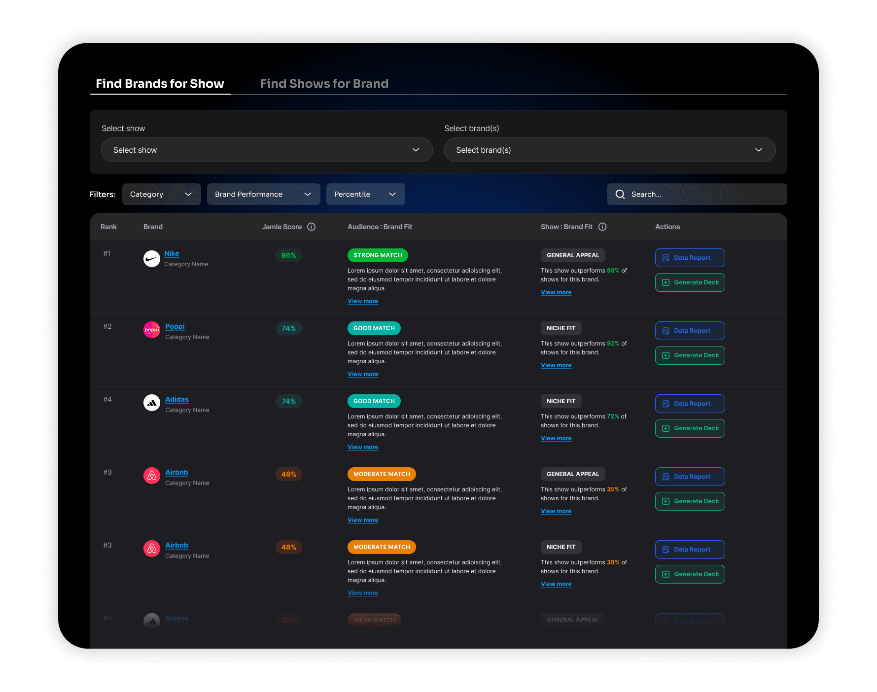The width and height of the screenshot is (877, 692).
Task: View more audience fit in Airbnb 38% row
Action: pyautogui.click(x=363, y=593)
